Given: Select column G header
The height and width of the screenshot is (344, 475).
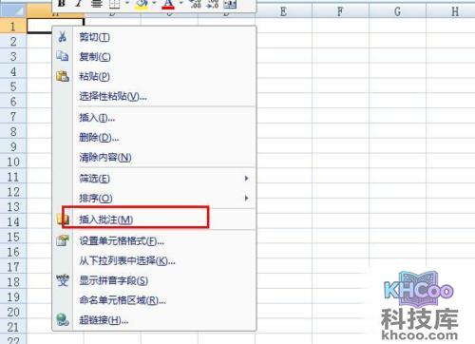Looking at the screenshot, I should pos(397,11).
